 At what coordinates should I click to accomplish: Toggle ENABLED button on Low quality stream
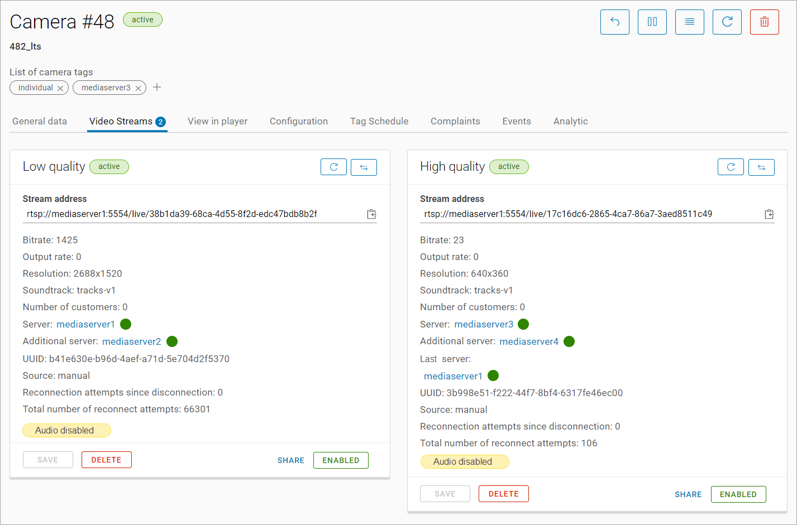point(341,460)
